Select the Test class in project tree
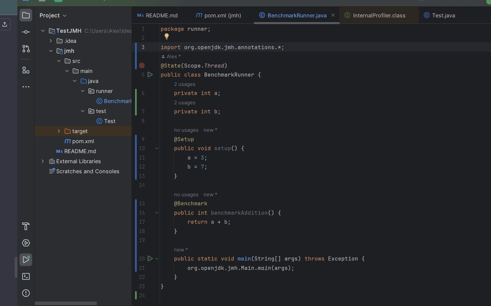This screenshot has height=306, width=491. pyautogui.click(x=106, y=121)
